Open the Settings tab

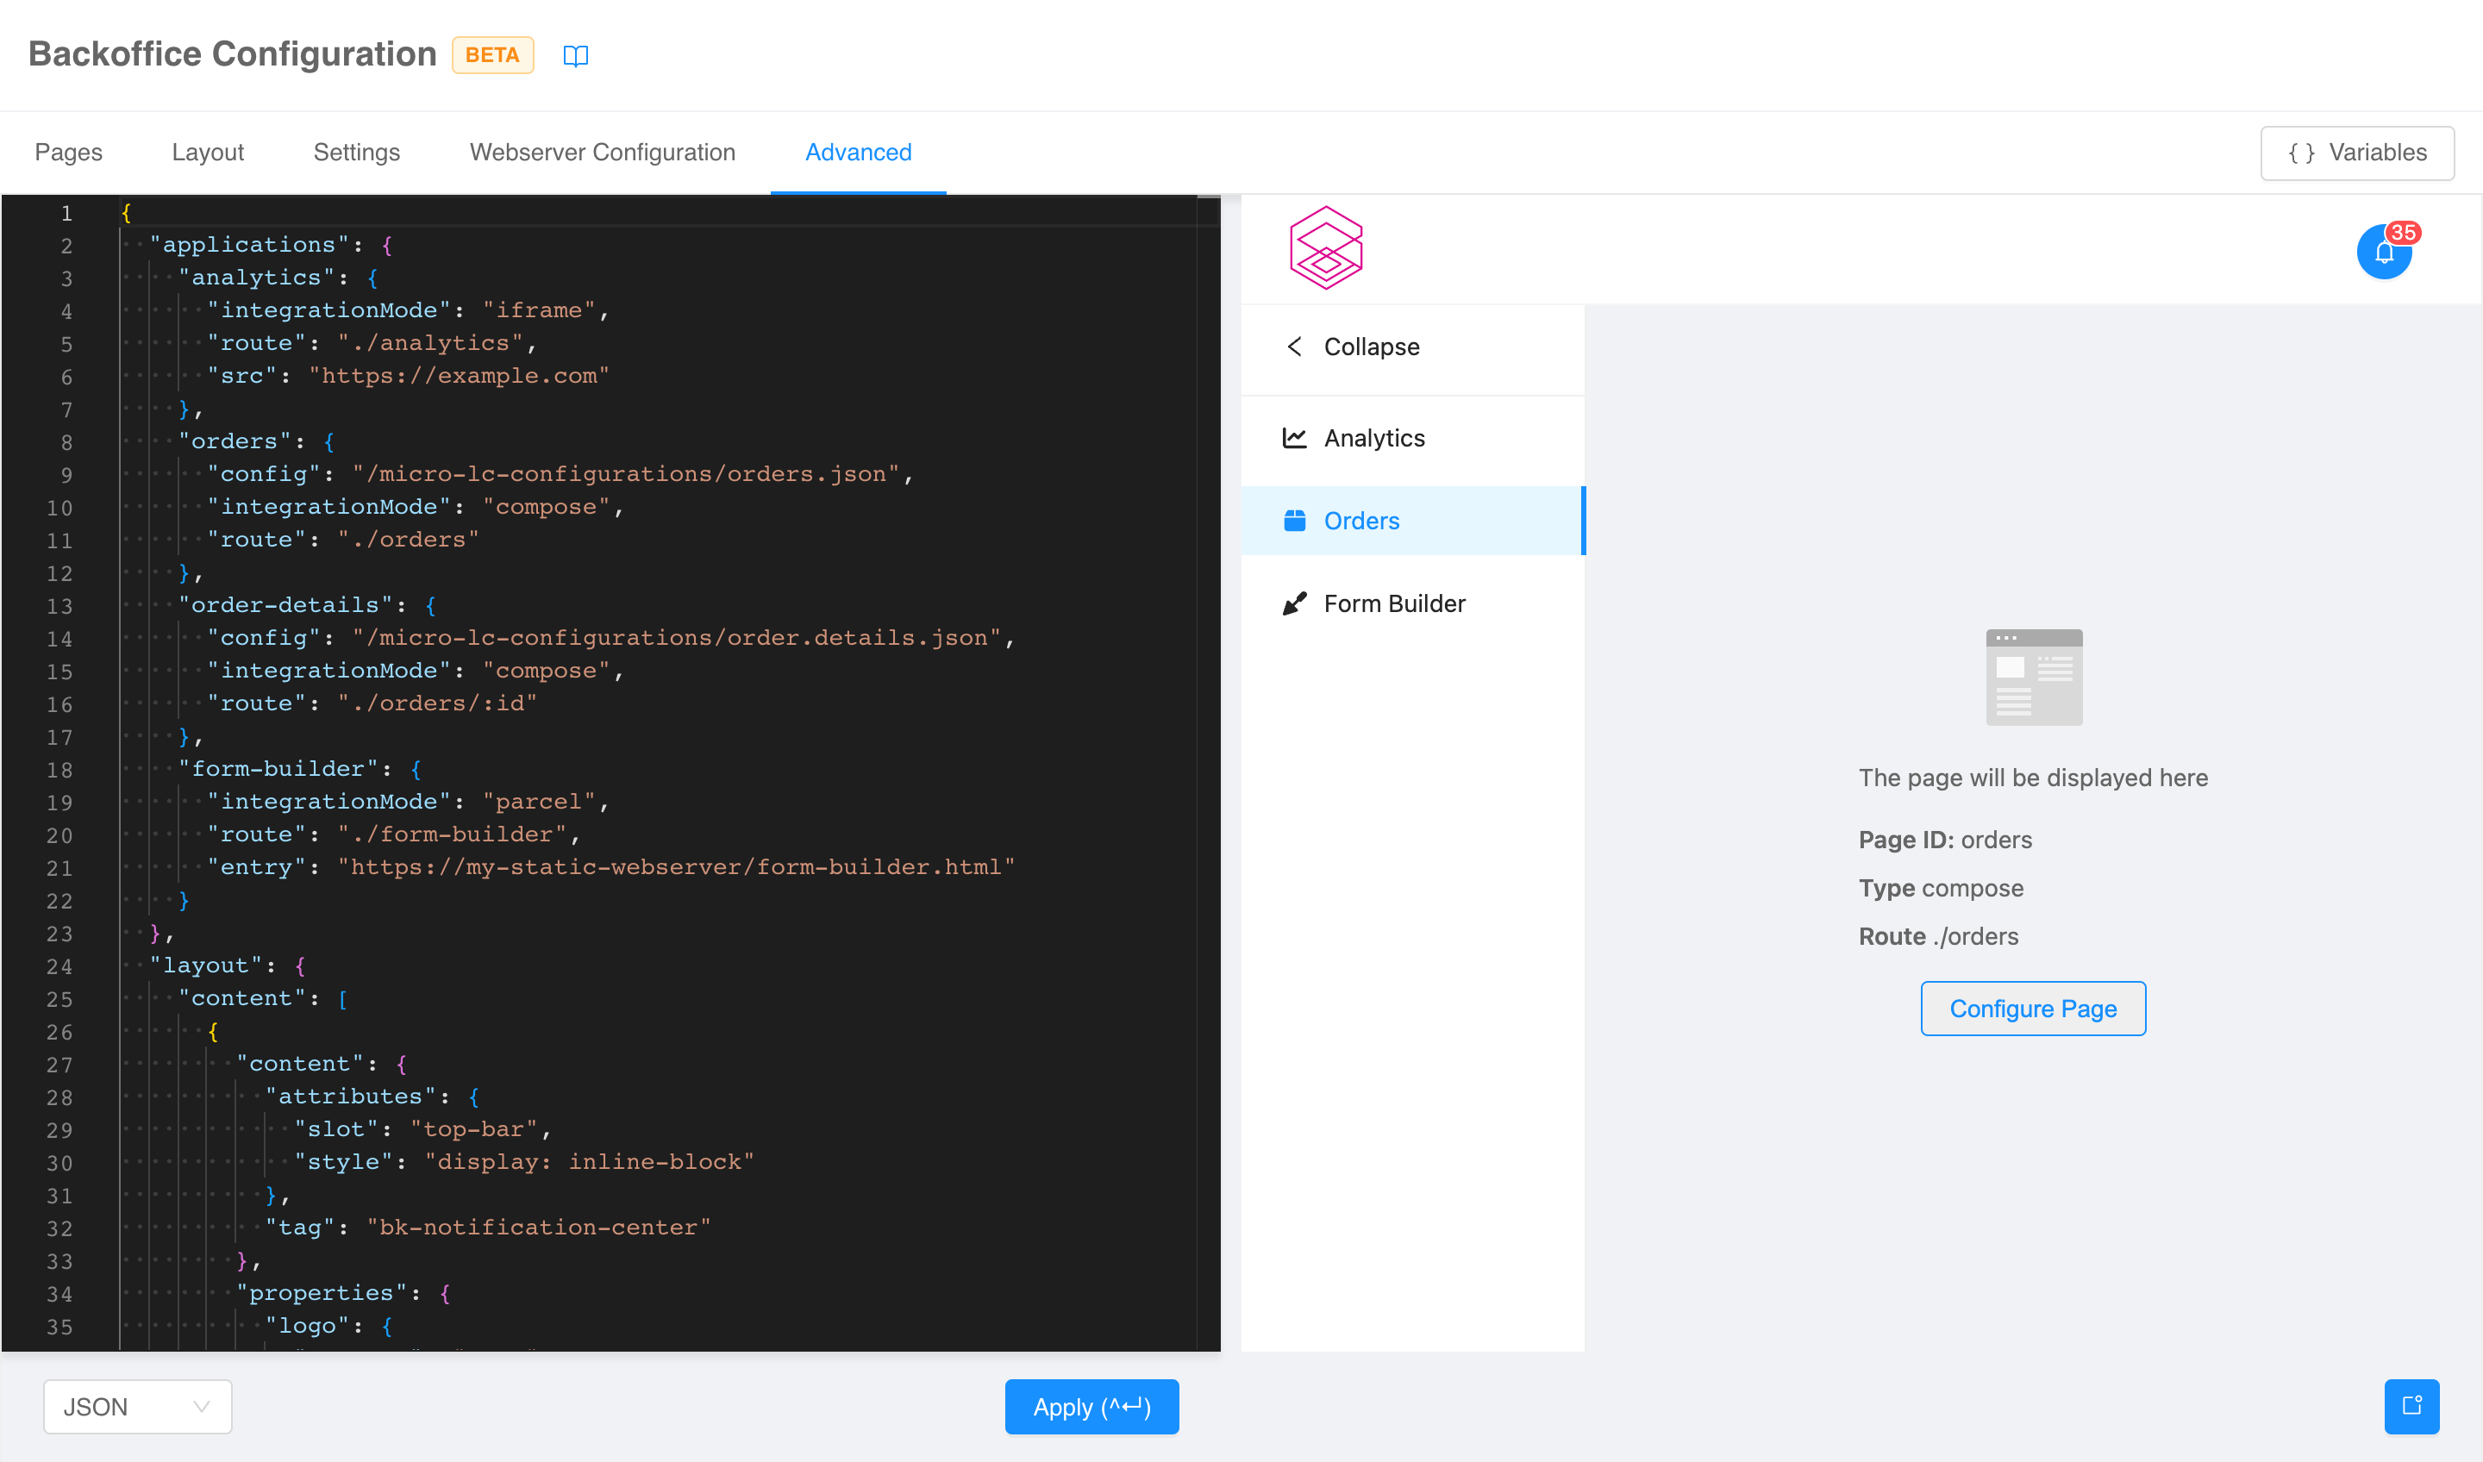point(356,153)
